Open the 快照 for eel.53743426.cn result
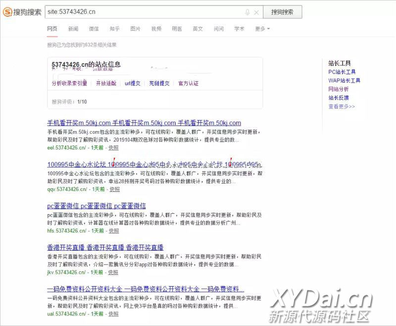 [113, 147]
